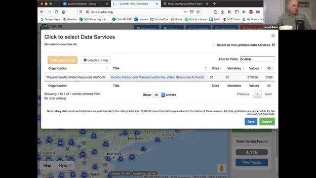This screenshot has height=178, width=316.
Task: Go to the Previous page of entries
Action: (x=243, y=94)
